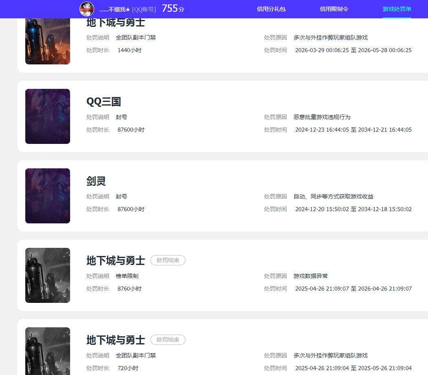
Task: Click 多次与外挂作弊玩家组队游戏 in 720小时 card
Action: click(x=331, y=355)
